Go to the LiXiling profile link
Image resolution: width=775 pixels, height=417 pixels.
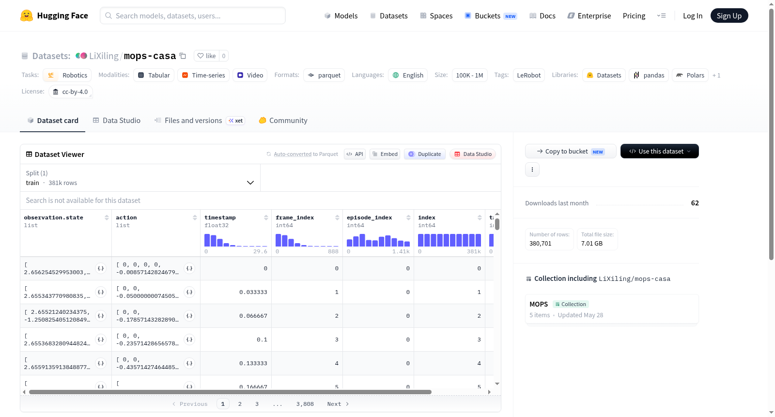click(x=104, y=56)
